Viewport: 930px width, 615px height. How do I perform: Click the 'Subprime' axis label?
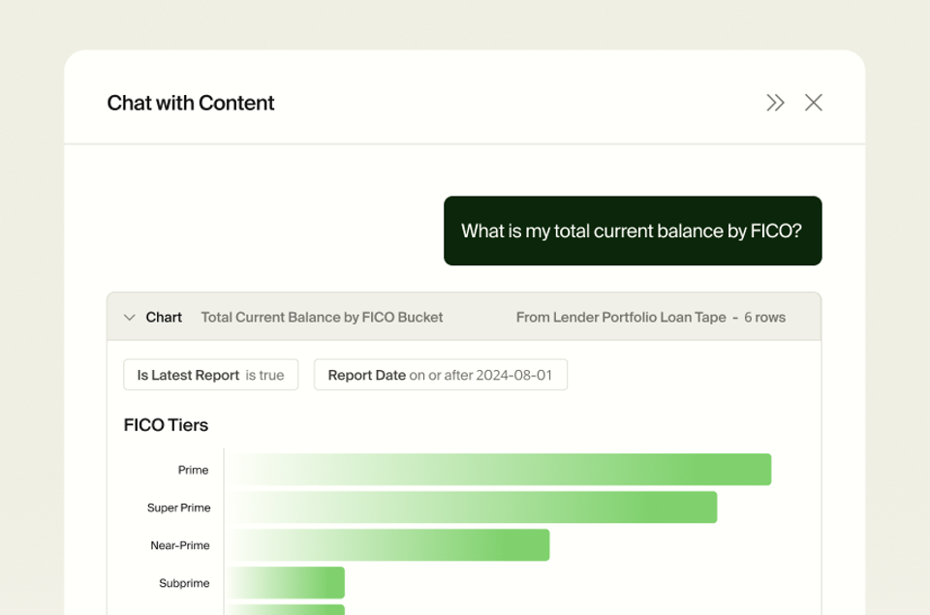pos(184,583)
